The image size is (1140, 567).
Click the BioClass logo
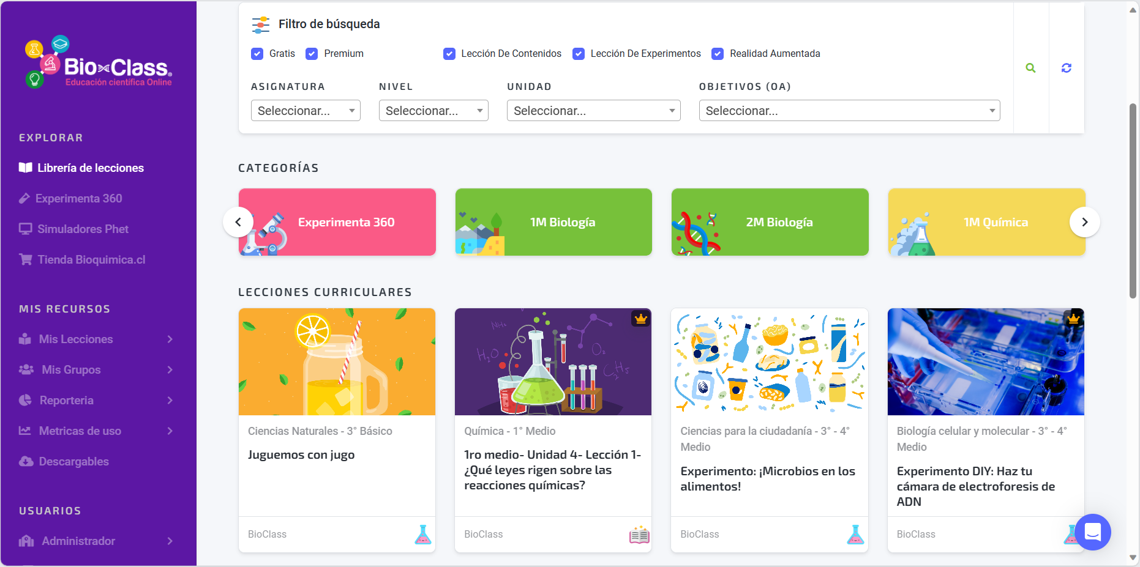click(x=99, y=62)
